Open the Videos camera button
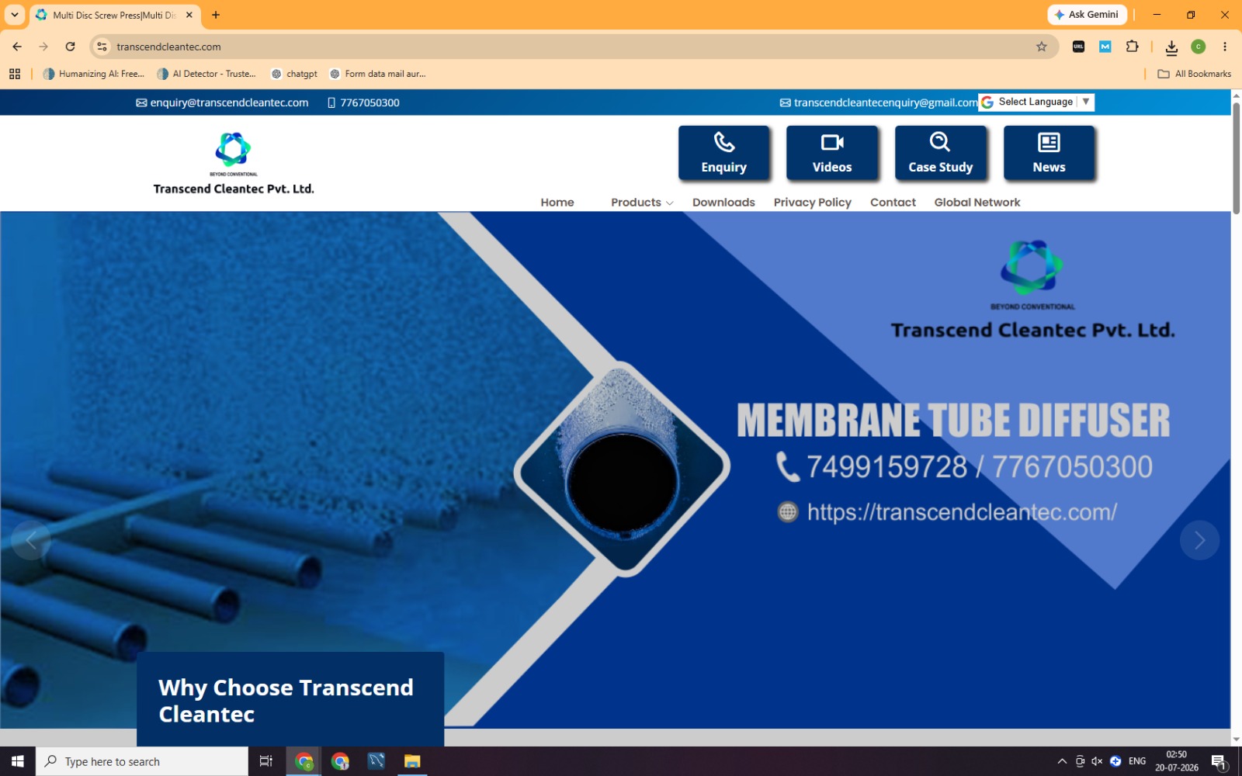This screenshot has height=776, width=1242. (832, 153)
